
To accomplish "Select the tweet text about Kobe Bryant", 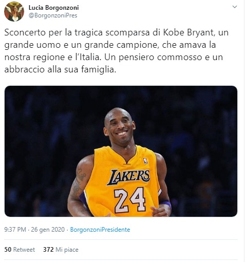I will coord(117,51).
